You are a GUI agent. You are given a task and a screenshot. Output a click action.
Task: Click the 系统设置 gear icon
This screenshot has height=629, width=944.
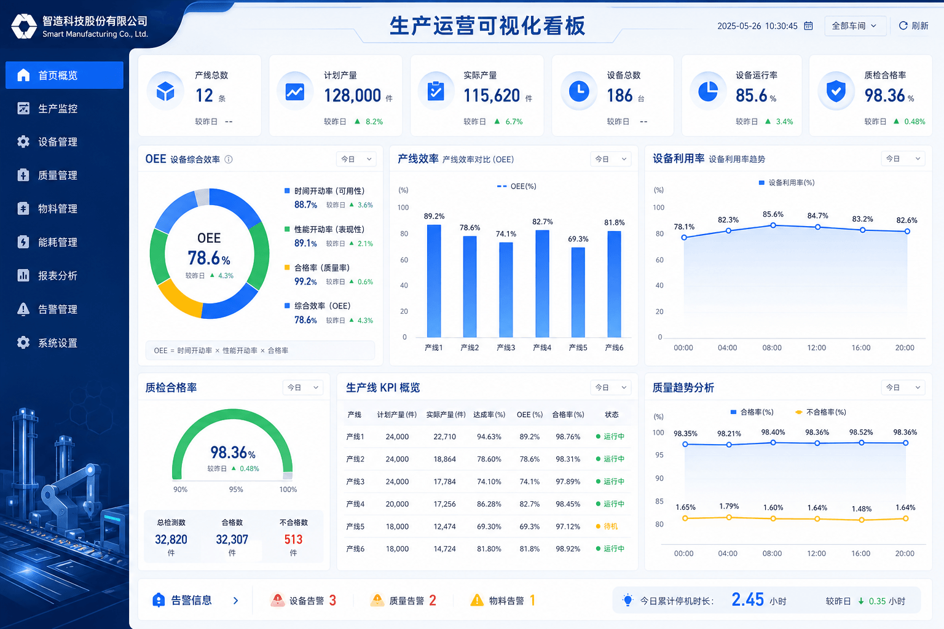click(23, 343)
